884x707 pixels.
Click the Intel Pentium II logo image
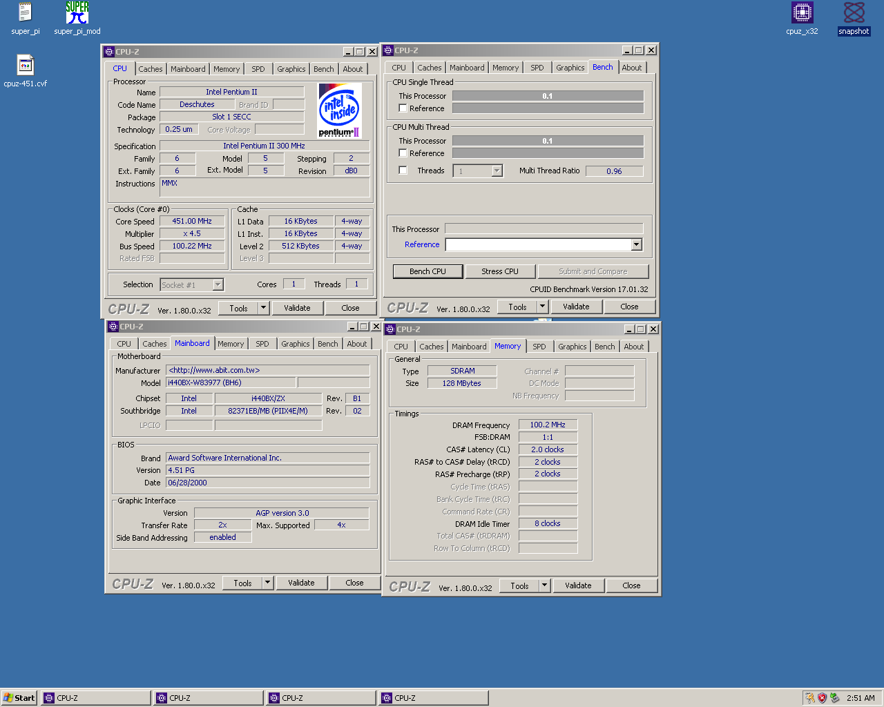click(339, 110)
